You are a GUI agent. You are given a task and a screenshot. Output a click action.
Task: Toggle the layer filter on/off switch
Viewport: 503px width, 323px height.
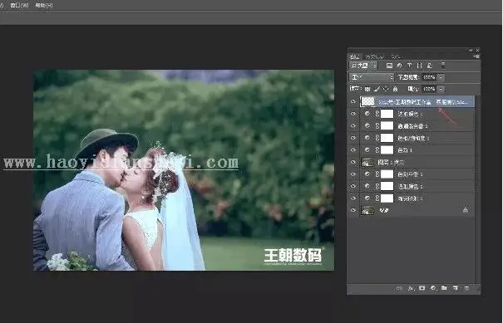pos(443,66)
